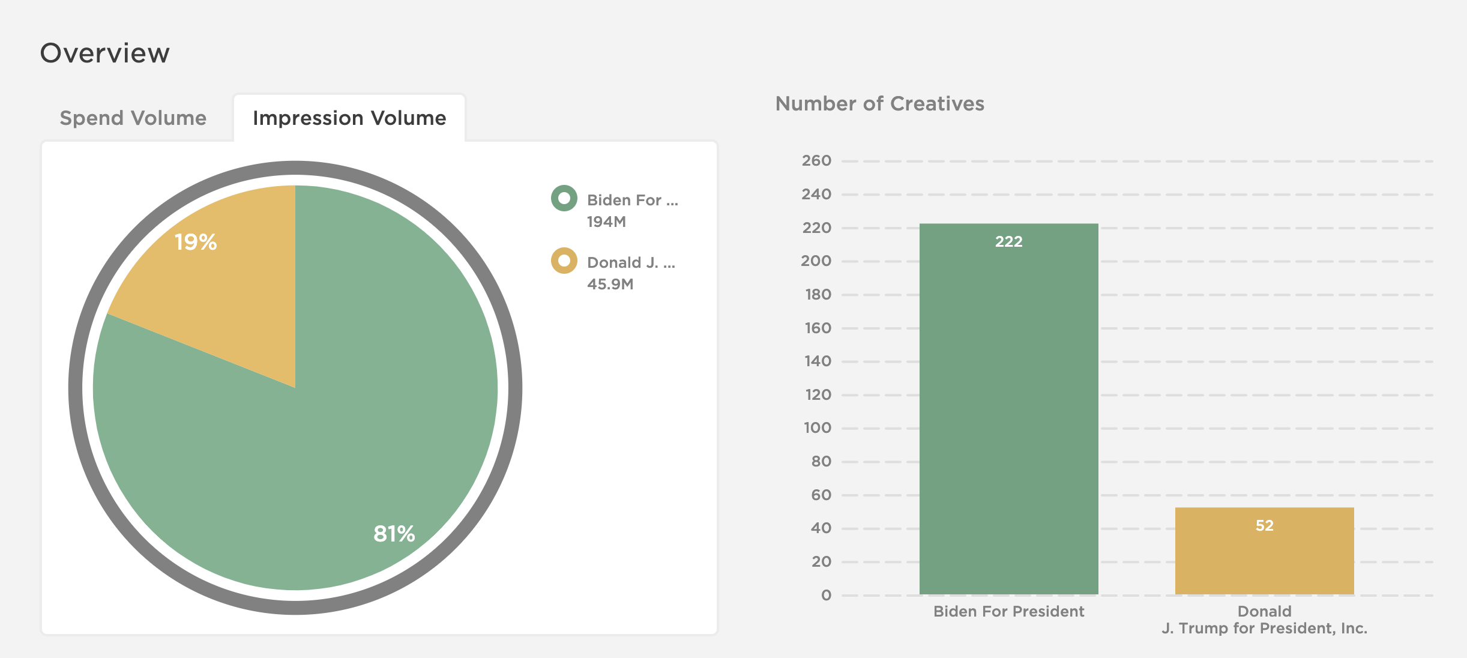Click the 'Biden For President' axis label
1467x658 pixels.
tap(1008, 611)
